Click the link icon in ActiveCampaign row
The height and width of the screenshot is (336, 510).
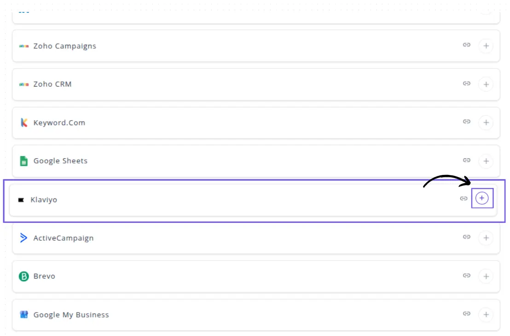(x=467, y=237)
